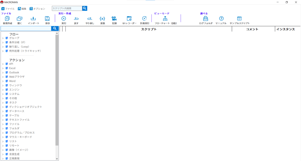The height and width of the screenshot is (161, 301).
Task: Expand the マウス・キーボード tree node
Action: [x=3, y=137]
